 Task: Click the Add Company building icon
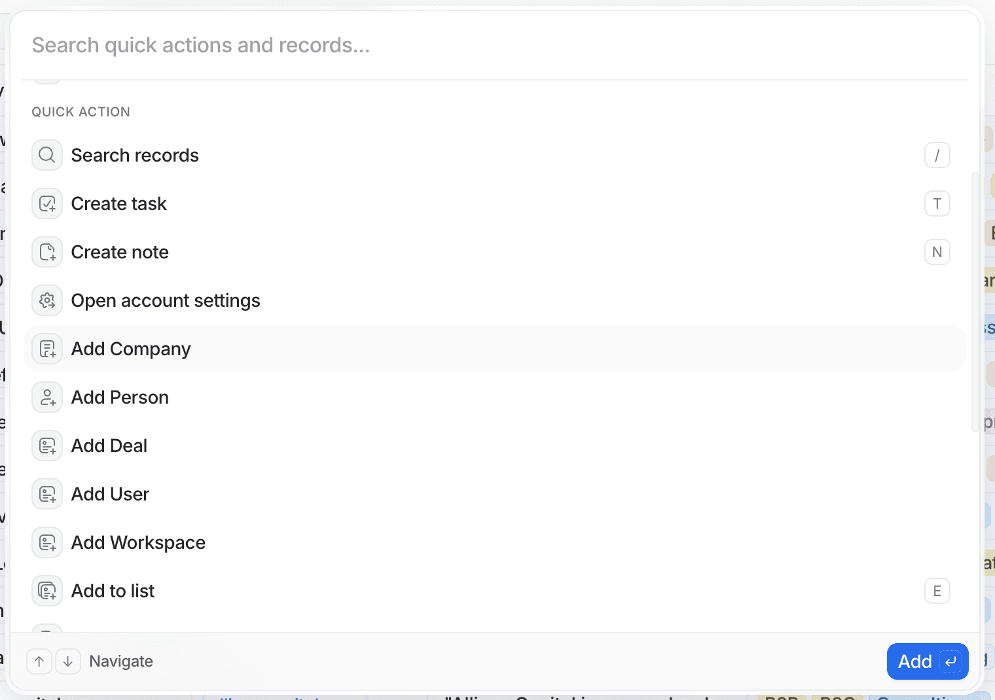(46, 349)
